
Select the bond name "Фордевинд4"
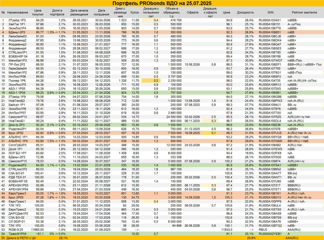[x=17, y=49]
